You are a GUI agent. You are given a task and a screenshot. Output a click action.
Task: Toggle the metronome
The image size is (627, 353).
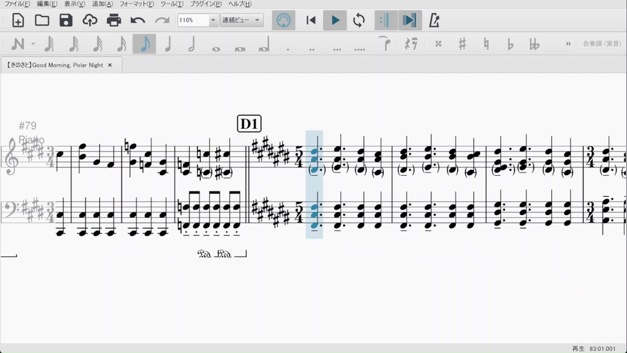click(x=434, y=20)
